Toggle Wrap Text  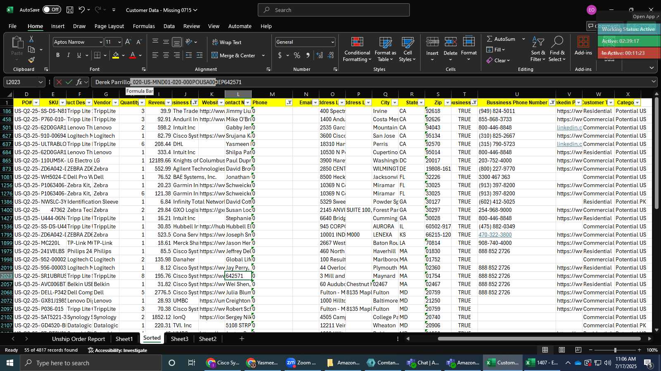tap(227, 42)
